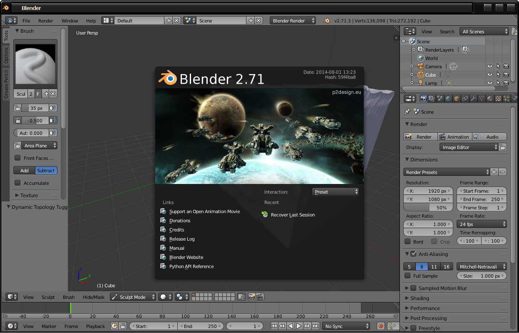Click the OpenGL render image camera icon
The height and width of the screenshot is (333, 519).
click(x=252, y=297)
